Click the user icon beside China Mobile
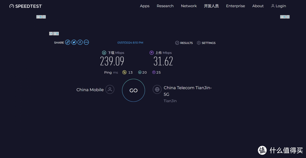 pyautogui.click(x=110, y=89)
